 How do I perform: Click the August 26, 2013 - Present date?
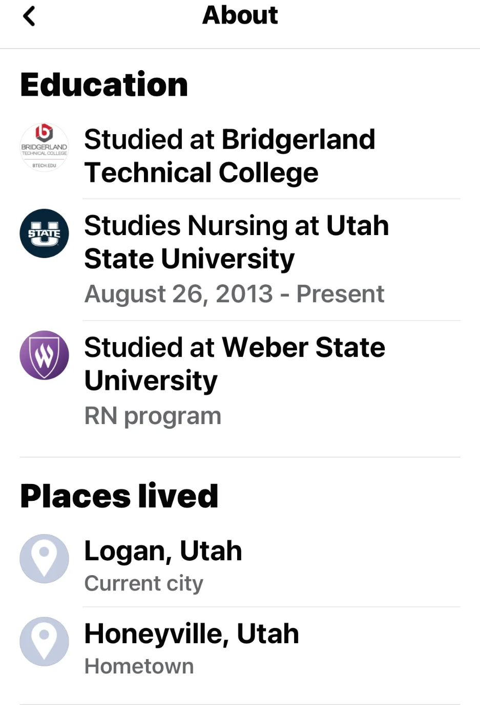click(x=234, y=294)
